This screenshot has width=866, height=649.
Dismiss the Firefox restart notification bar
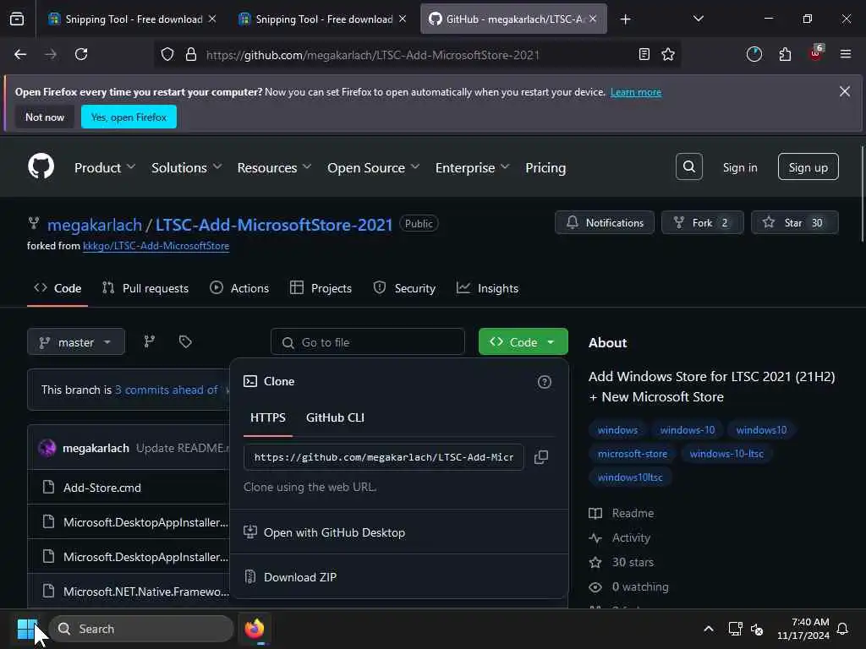pos(845,91)
